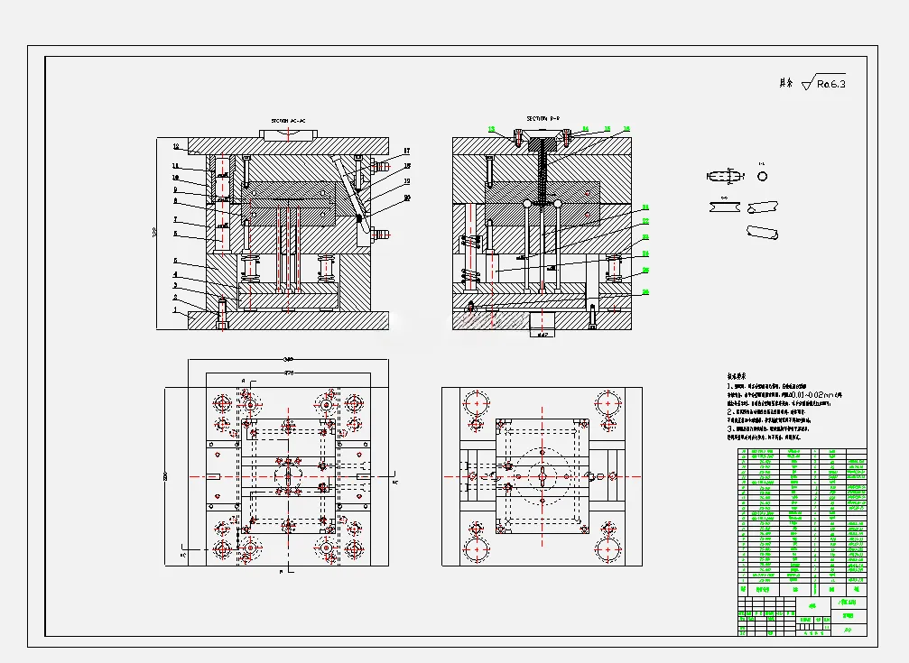Image resolution: width=909 pixels, height=663 pixels.
Task: Select green callout number 26
Action: pos(645,292)
